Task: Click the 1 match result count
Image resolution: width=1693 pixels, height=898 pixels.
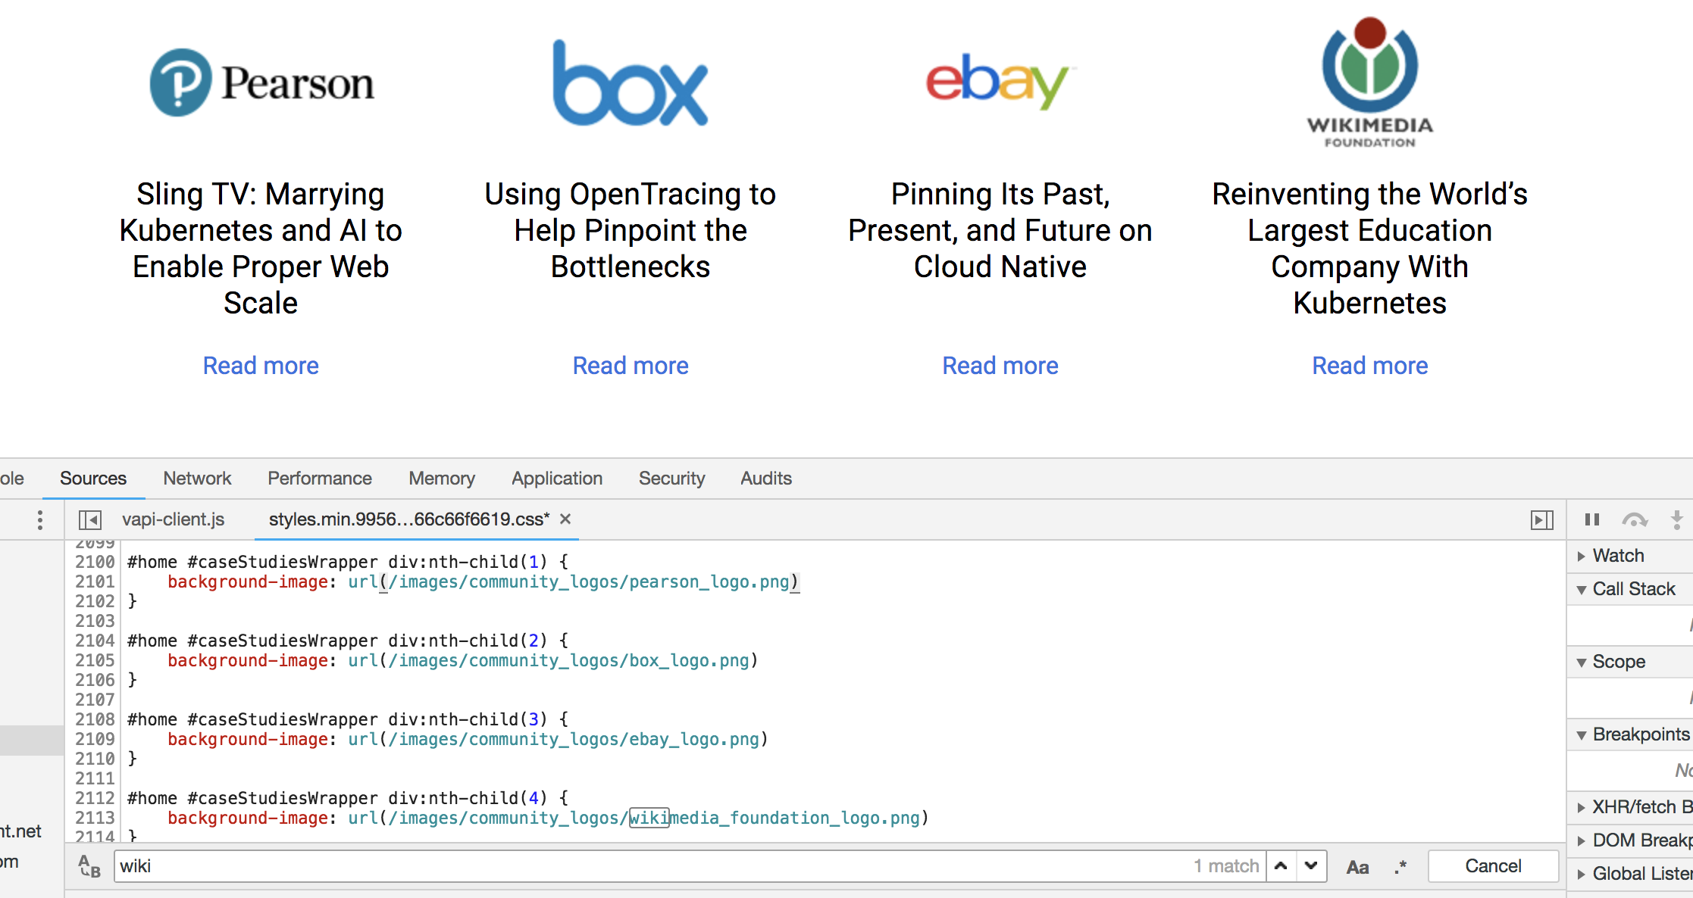Action: pyautogui.click(x=1226, y=866)
